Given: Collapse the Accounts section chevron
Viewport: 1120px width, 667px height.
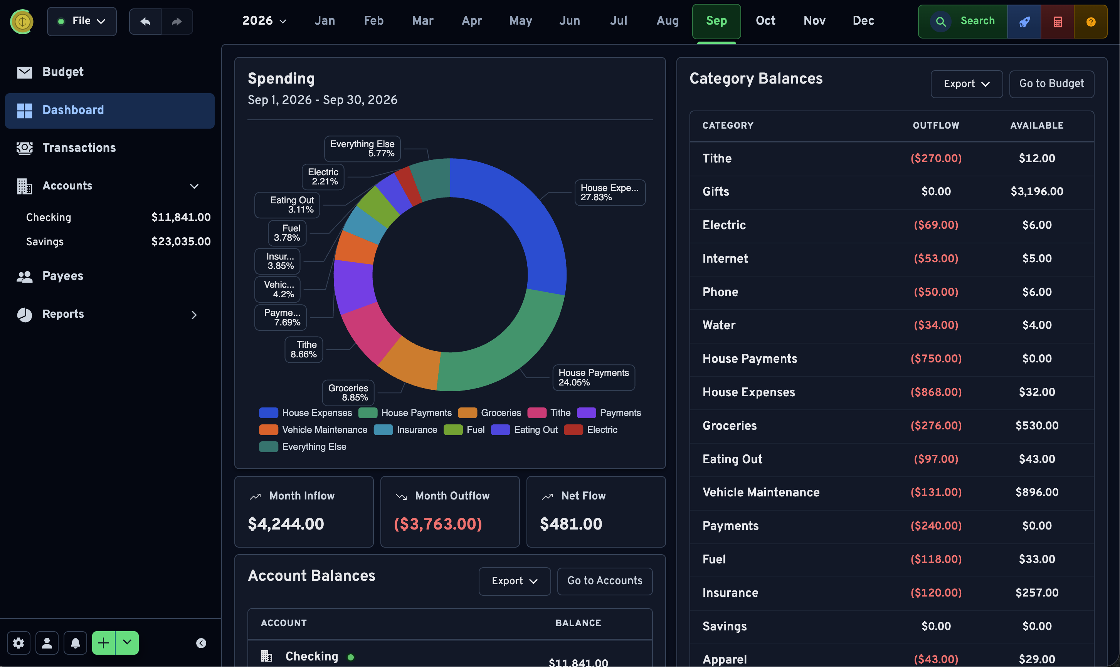Looking at the screenshot, I should click(194, 186).
